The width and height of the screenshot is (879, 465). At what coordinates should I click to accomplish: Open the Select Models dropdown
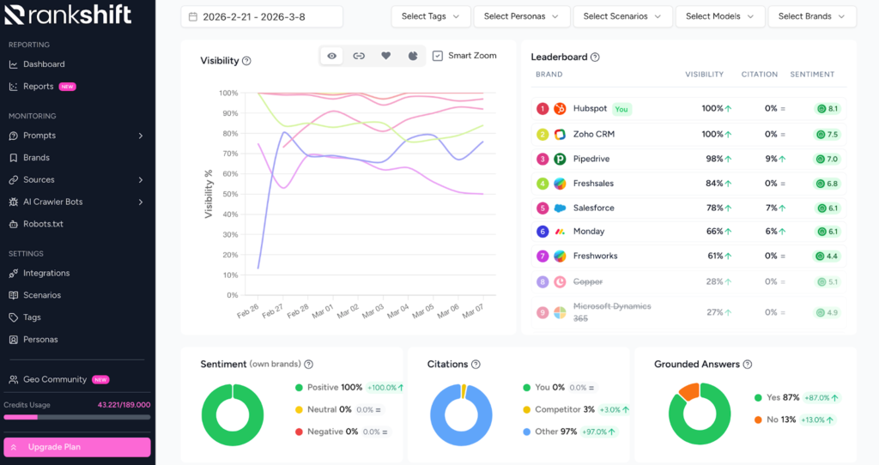point(719,16)
